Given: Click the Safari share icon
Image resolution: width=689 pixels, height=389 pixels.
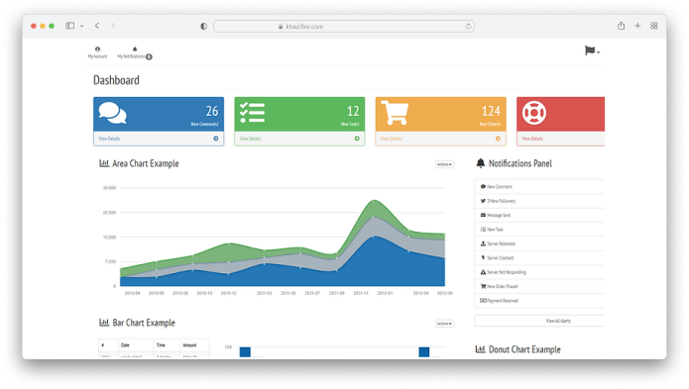Looking at the screenshot, I should tap(621, 26).
